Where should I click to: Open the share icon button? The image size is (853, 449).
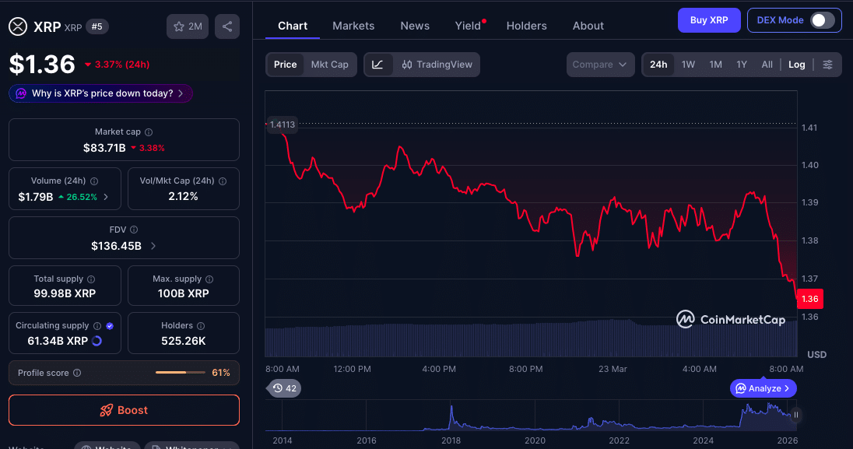tap(226, 26)
